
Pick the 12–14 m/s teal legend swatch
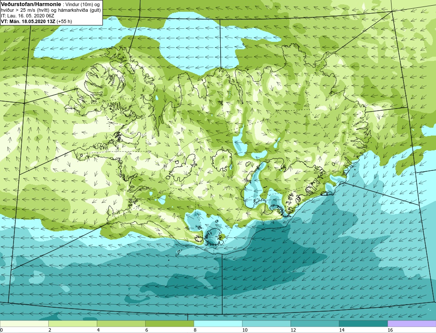click(315, 323)
